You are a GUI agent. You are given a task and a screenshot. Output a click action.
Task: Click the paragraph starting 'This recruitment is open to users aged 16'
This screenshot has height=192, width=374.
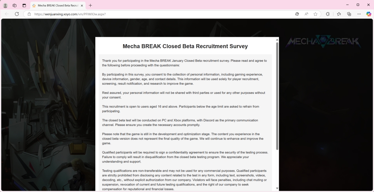(x=180, y=109)
